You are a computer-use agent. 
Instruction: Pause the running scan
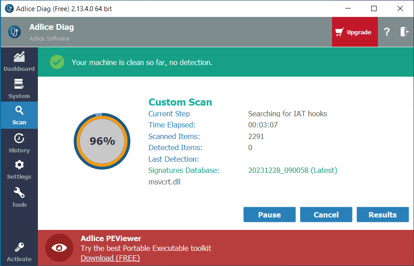269,215
